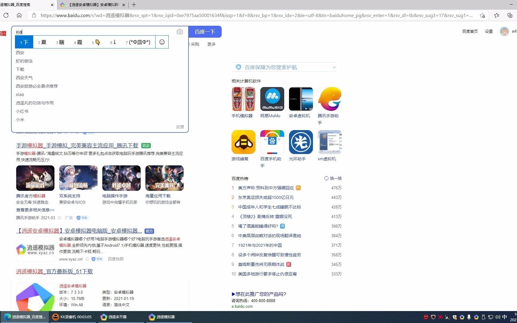517x323 pixels.
Task: Open hot item 1921年与2021年的中国
Action: point(260,245)
